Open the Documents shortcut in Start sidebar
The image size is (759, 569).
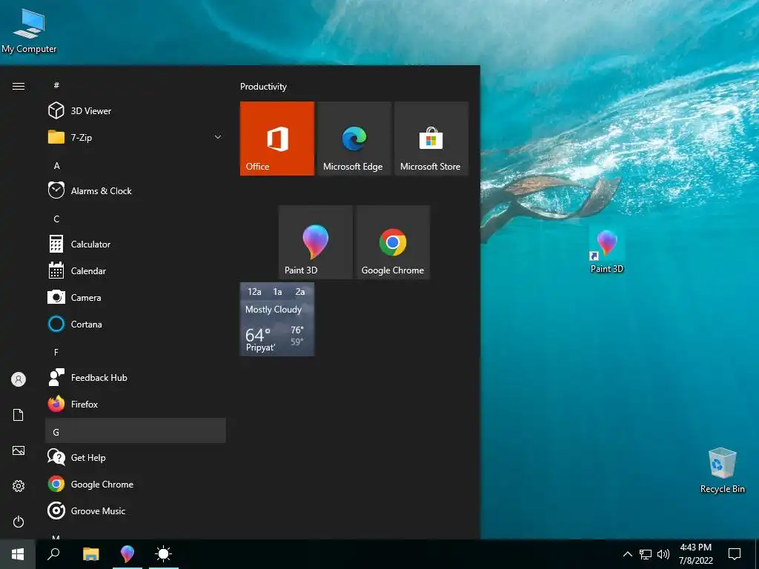click(19, 415)
